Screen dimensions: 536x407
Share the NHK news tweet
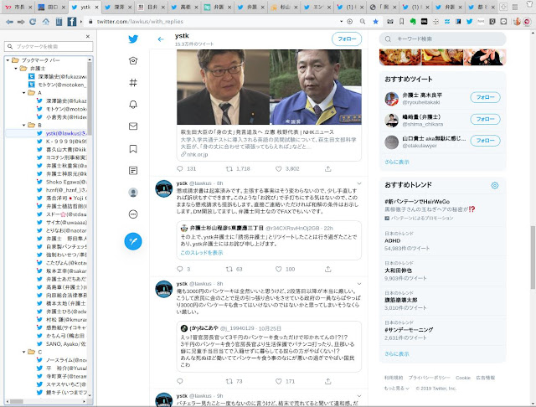coord(327,168)
